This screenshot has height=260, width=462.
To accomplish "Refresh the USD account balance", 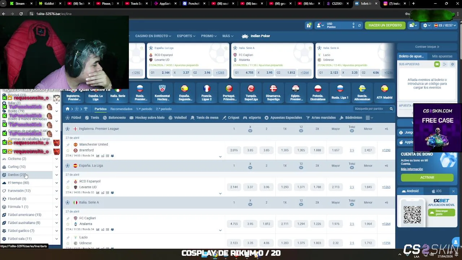I will pyautogui.click(x=359, y=25).
